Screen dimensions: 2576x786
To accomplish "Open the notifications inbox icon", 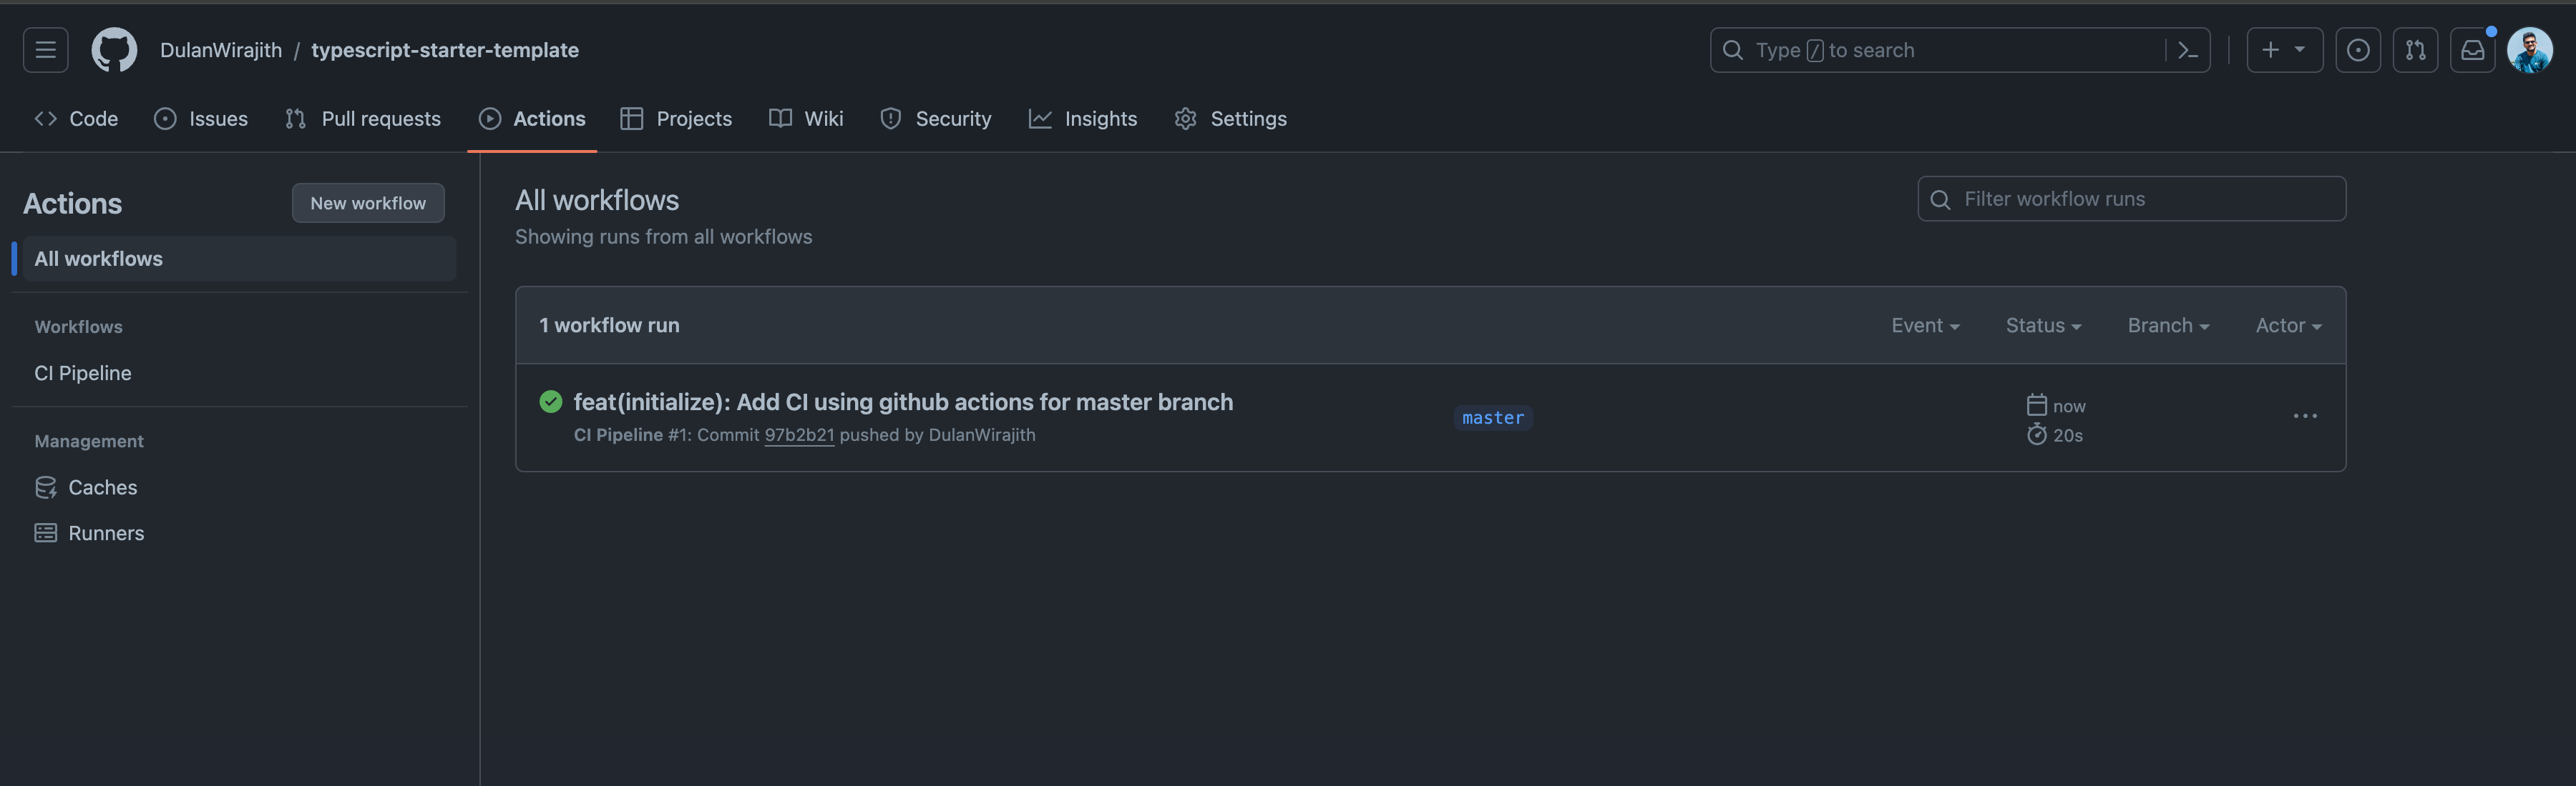I will [x=2472, y=50].
